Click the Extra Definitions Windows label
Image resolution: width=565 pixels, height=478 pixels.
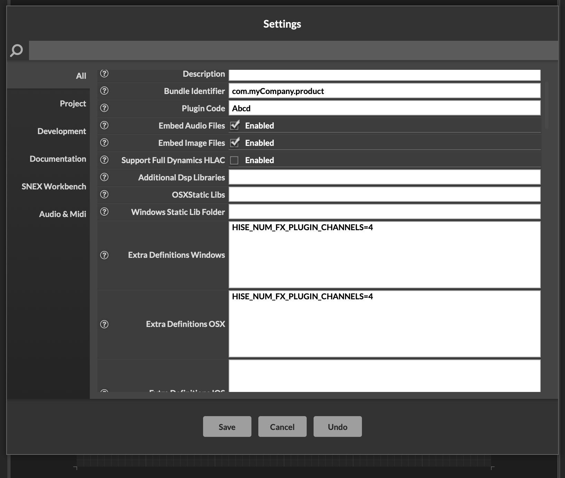pos(176,255)
